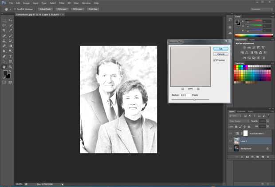
Task: Click the Fit Screen button
Action: pyautogui.click(x=62, y=9)
